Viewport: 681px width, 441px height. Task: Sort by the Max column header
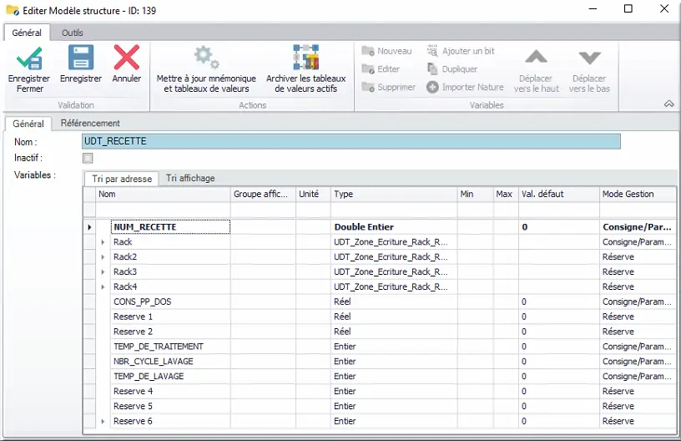coord(506,195)
